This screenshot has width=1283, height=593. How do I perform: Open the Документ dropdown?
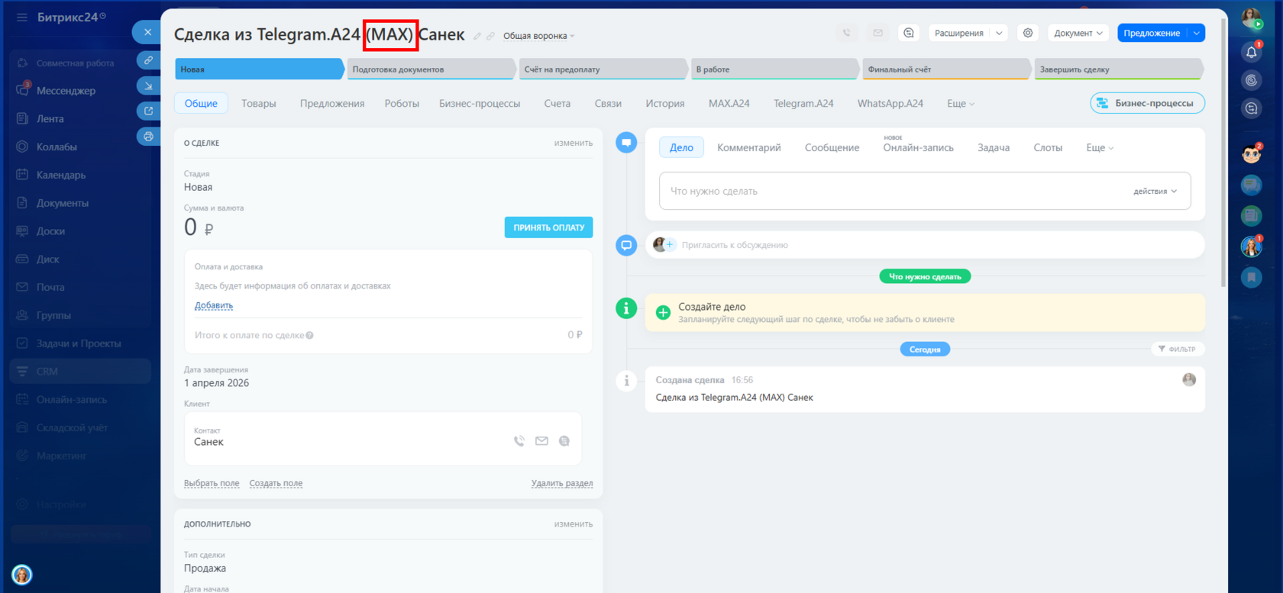(1078, 33)
